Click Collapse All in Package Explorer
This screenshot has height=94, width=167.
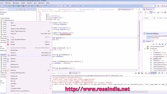pos(17,9)
